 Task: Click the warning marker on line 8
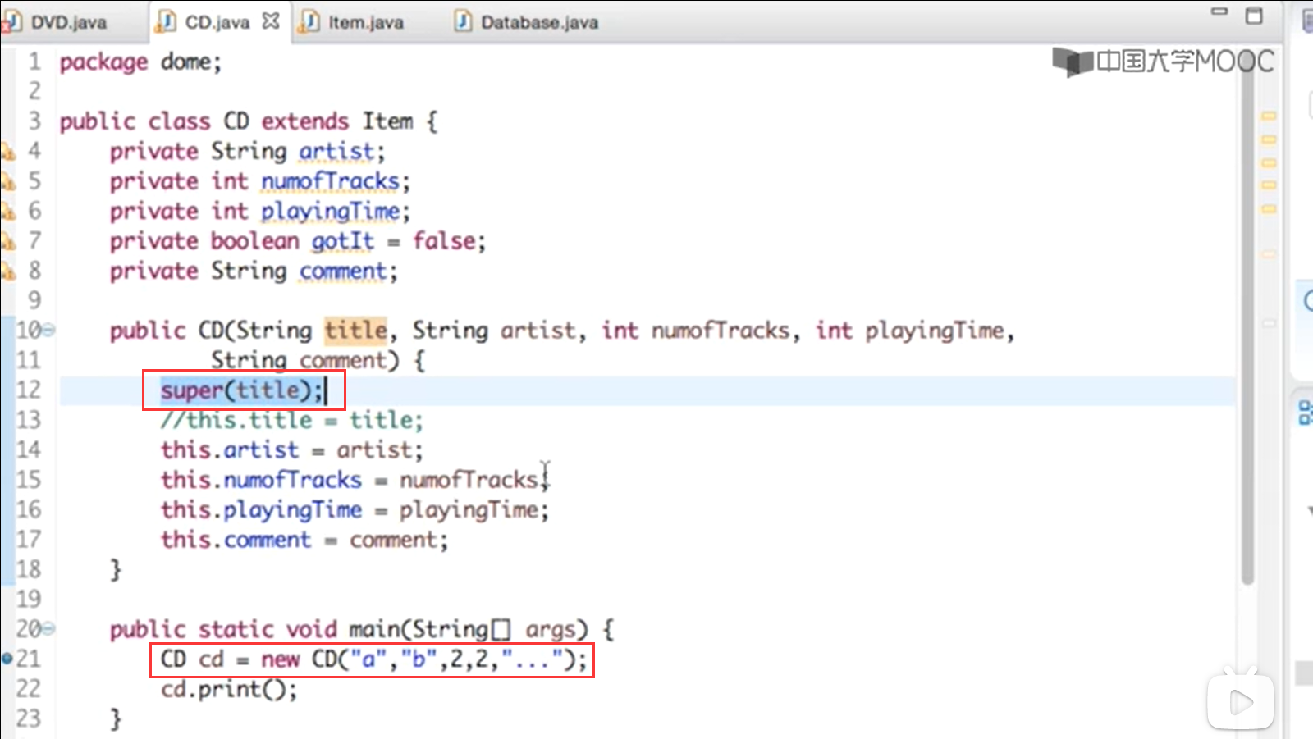(7, 271)
